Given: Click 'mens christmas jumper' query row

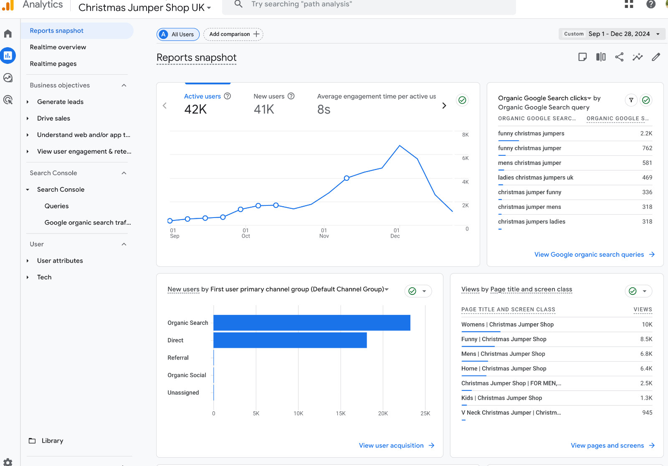Looking at the screenshot, I should point(575,163).
